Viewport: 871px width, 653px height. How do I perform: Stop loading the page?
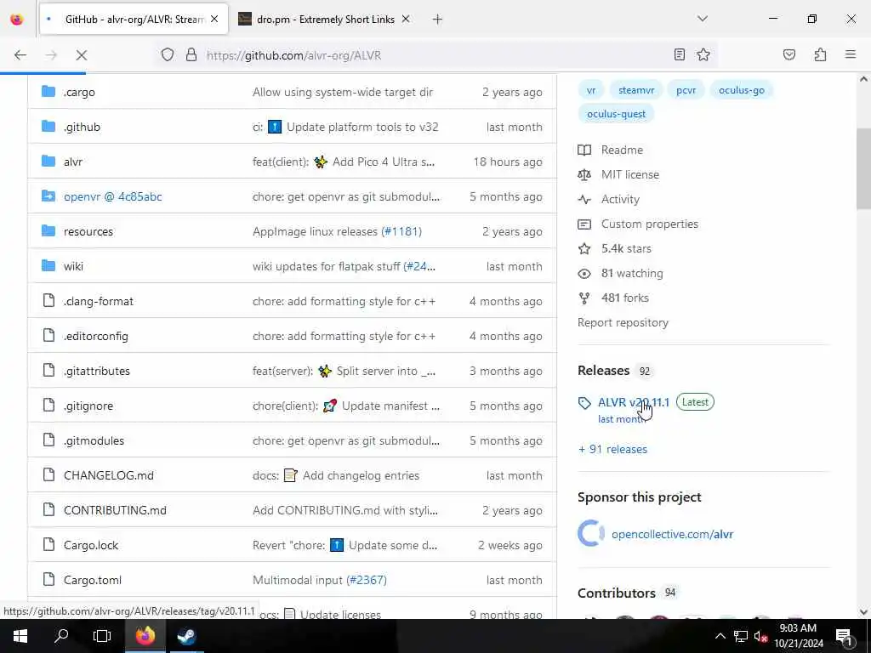(x=81, y=55)
